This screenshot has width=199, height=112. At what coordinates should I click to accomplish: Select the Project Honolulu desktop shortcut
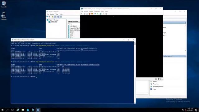4,16
